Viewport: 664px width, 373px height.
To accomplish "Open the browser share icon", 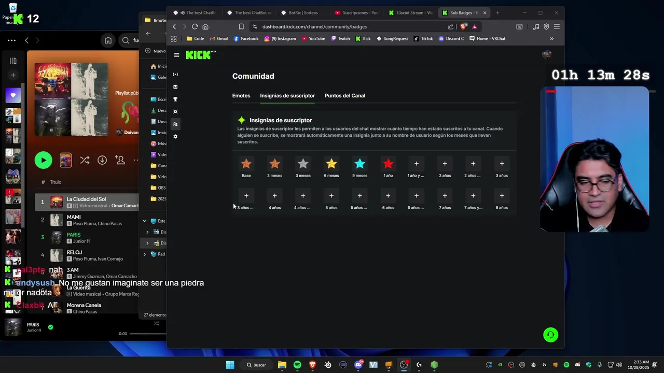I will coord(450,26).
